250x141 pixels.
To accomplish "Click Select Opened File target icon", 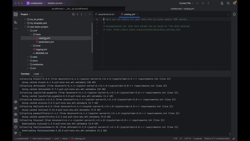I will click(73, 14).
